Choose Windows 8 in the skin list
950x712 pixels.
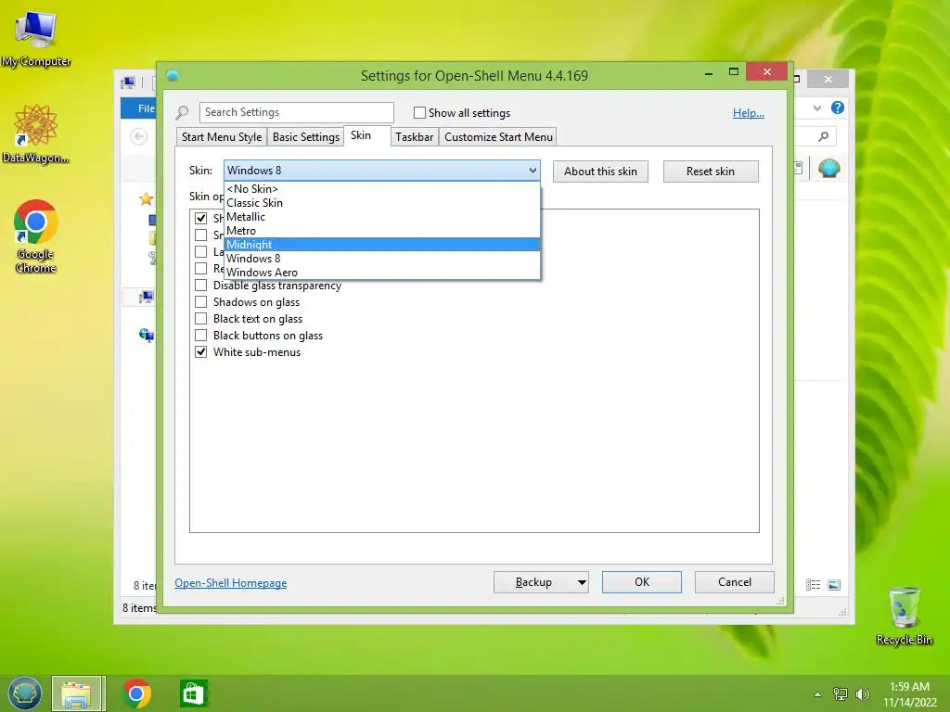[381, 259]
